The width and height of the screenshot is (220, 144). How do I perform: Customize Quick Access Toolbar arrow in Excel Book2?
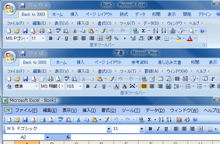click(55, 5)
